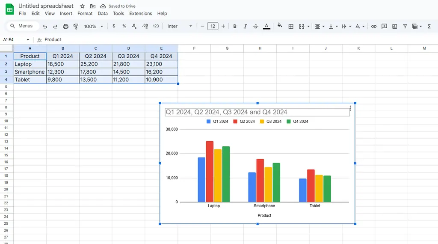Insert a link with the link icon

[x=374, y=27]
